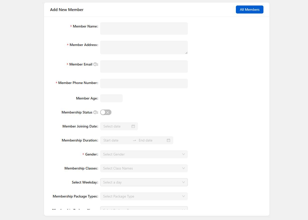Click the Member Age label
The width and height of the screenshot is (308, 220).
[87, 98]
